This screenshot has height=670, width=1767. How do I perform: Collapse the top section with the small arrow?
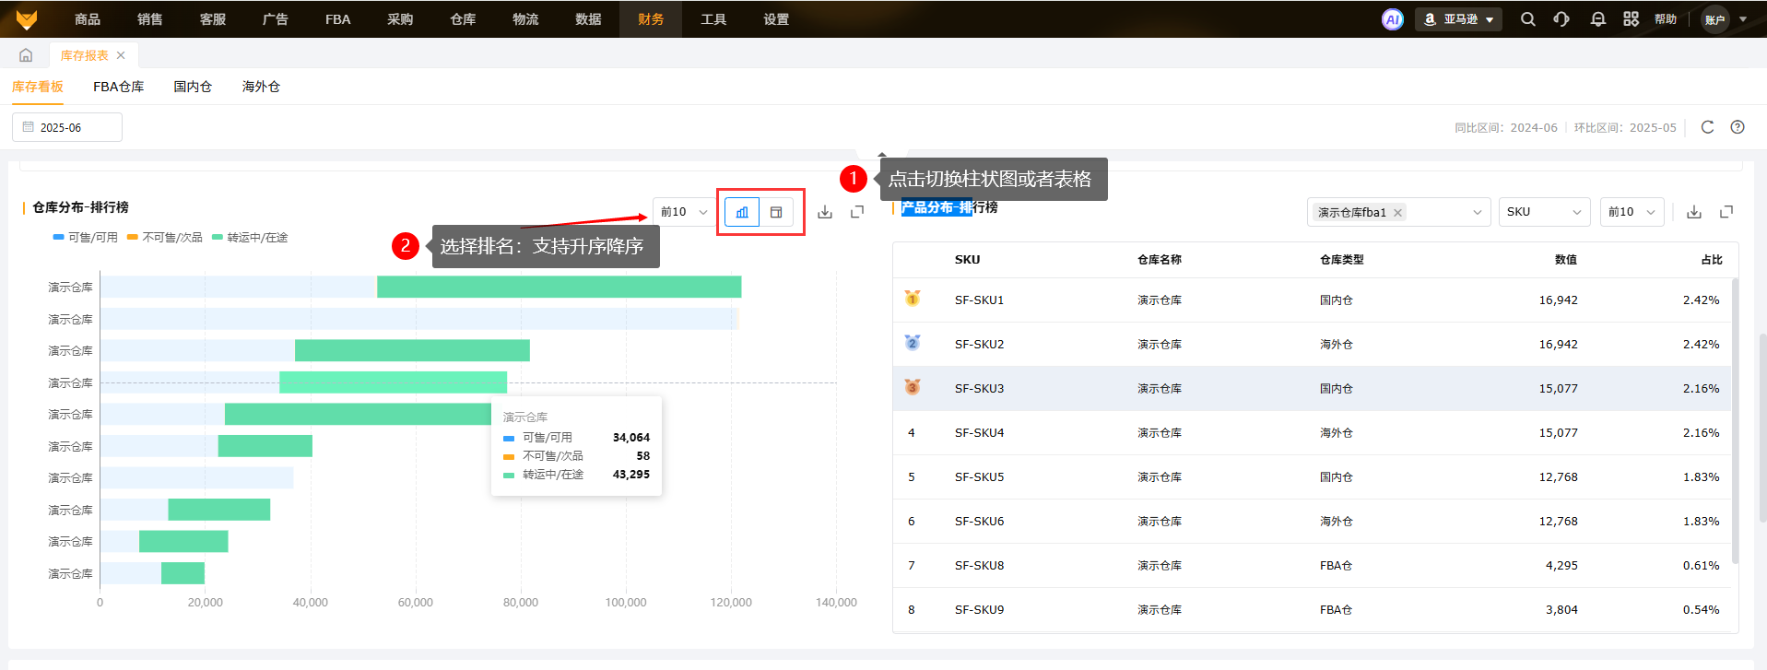click(x=882, y=154)
